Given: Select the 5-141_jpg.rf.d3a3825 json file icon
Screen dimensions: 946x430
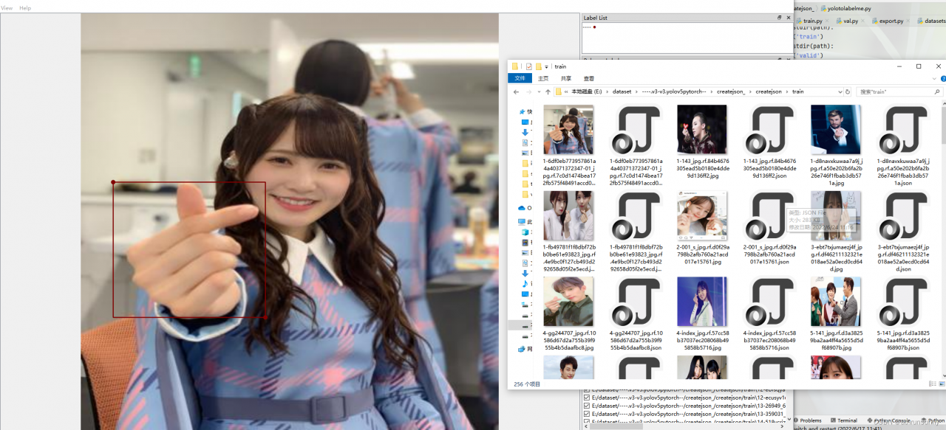Looking at the screenshot, I should (902, 302).
